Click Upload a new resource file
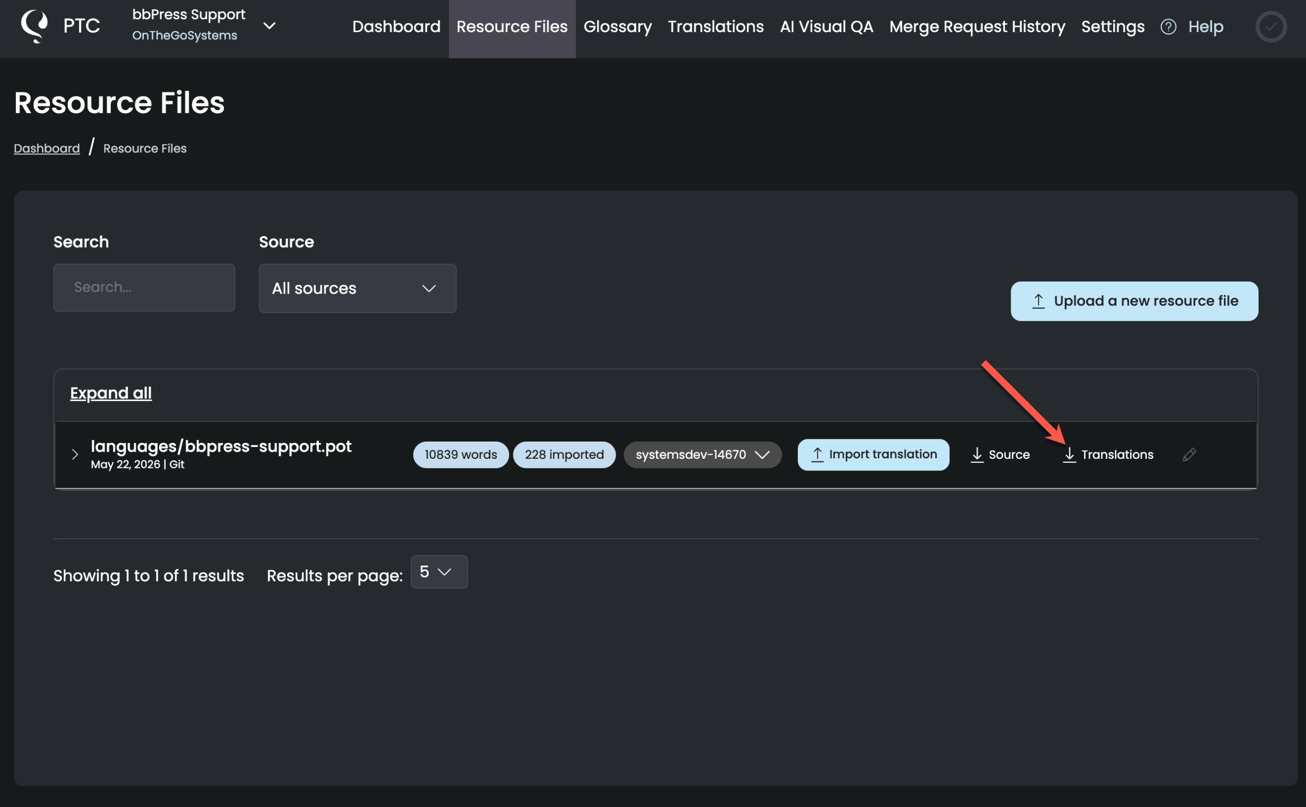This screenshot has height=807, width=1306. [1134, 301]
